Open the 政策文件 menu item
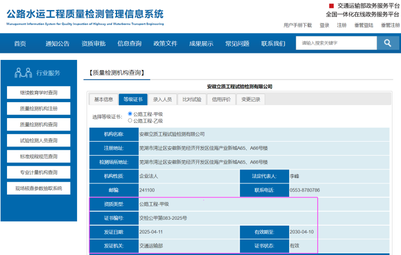401x255 pixels. coord(165,43)
